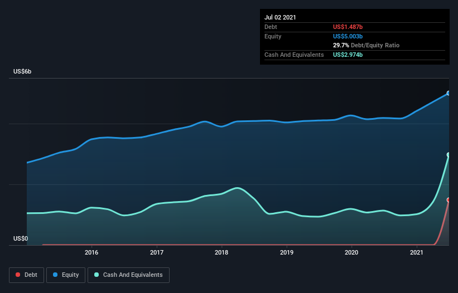Click the Jul 02 2021 tooltip date
458x293 pixels.
pos(280,17)
